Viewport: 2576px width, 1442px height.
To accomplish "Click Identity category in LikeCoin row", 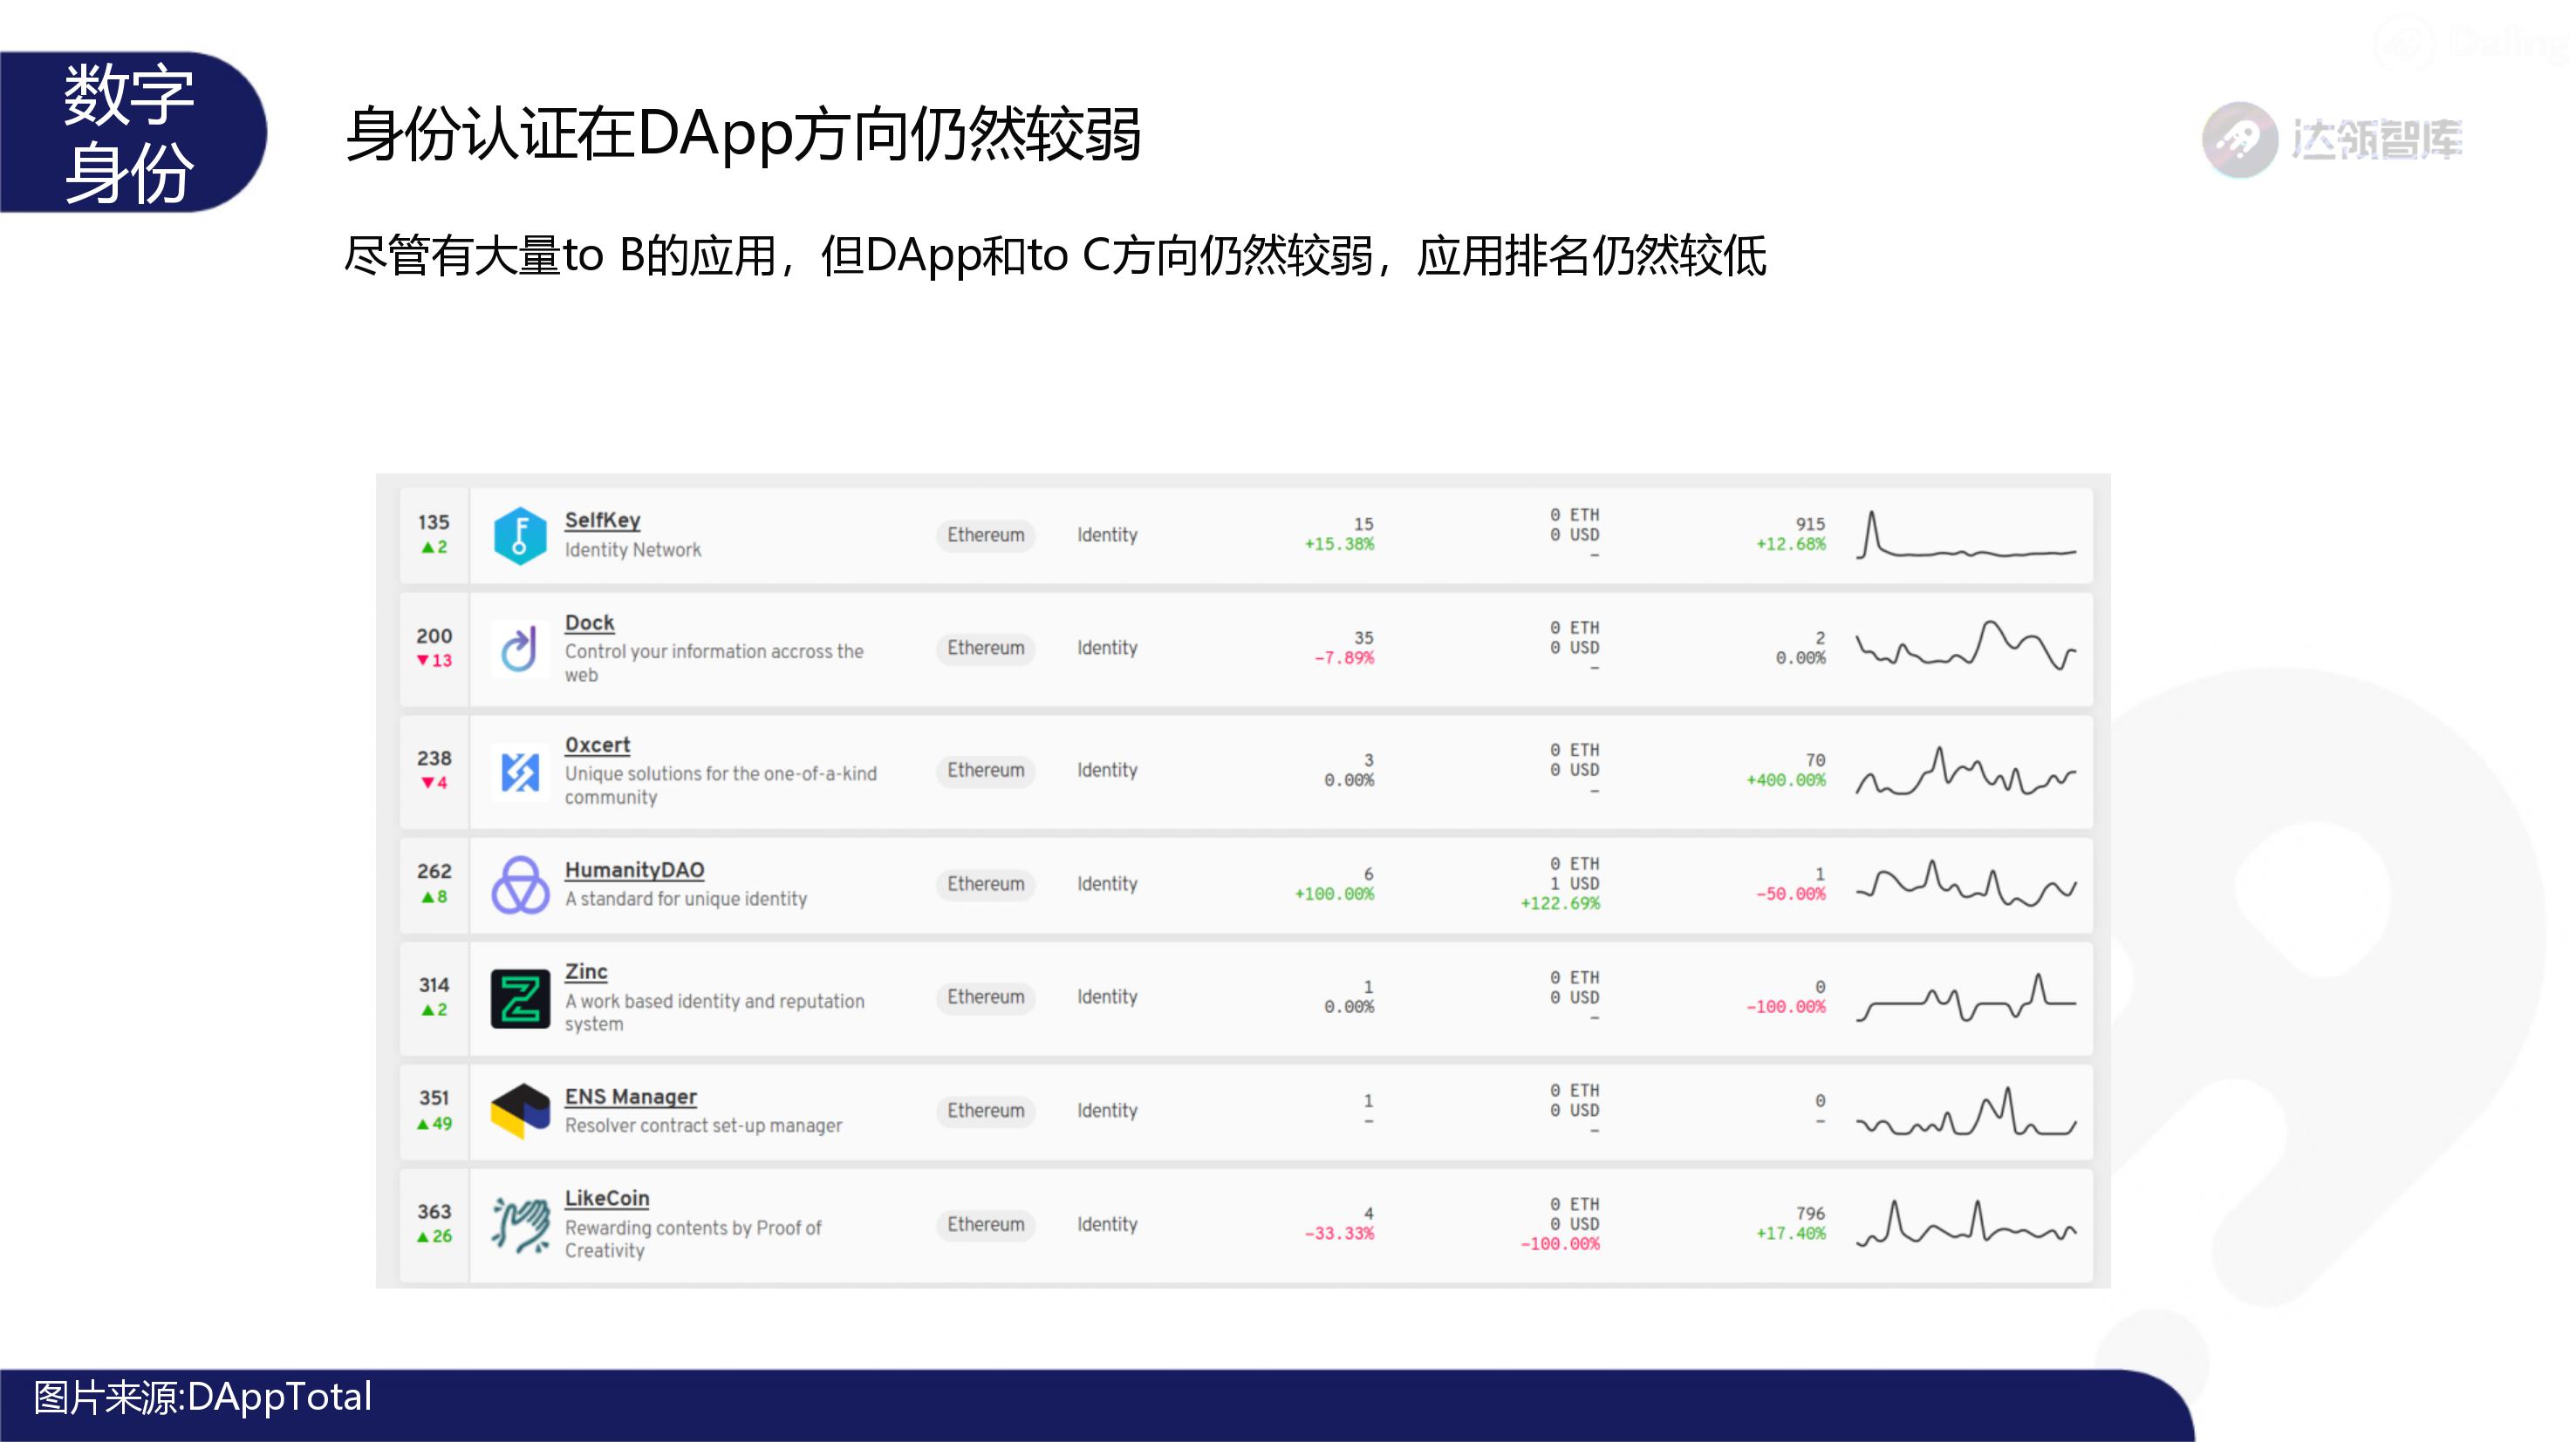I will [x=1107, y=1225].
